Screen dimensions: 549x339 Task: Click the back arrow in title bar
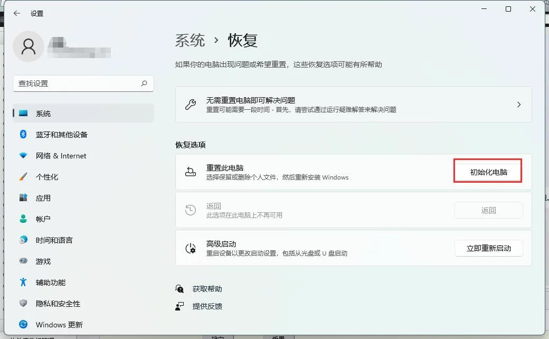(x=17, y=13)
